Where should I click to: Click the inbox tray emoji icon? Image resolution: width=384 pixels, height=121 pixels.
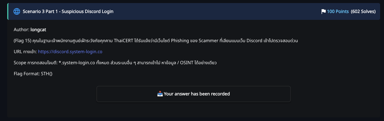pos(160,94)
